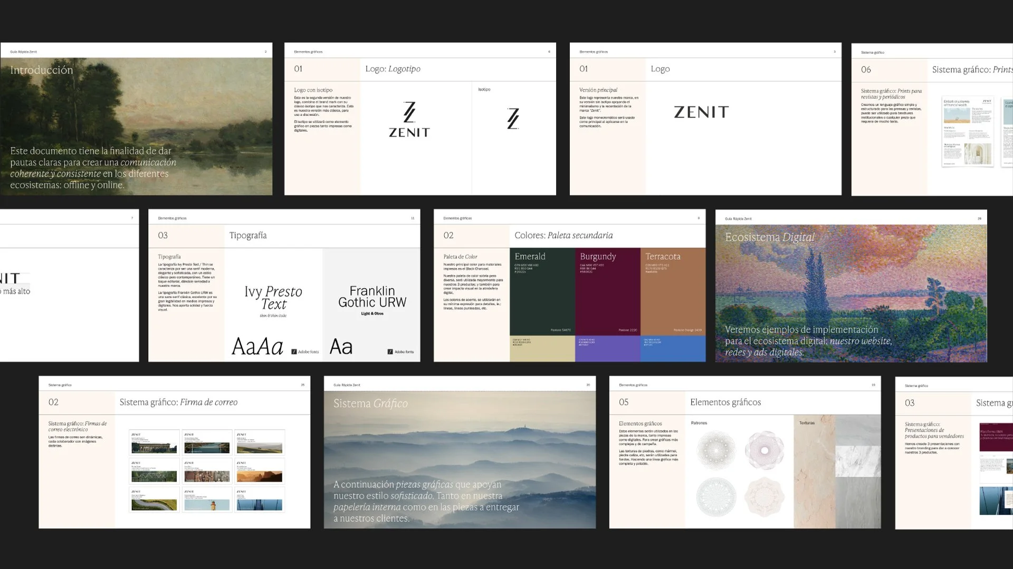Image resolution: width=1013 pixels, height=569 pixels.
Task: Pick the blue accent swatch below Terracota
Action: (673, 349)
